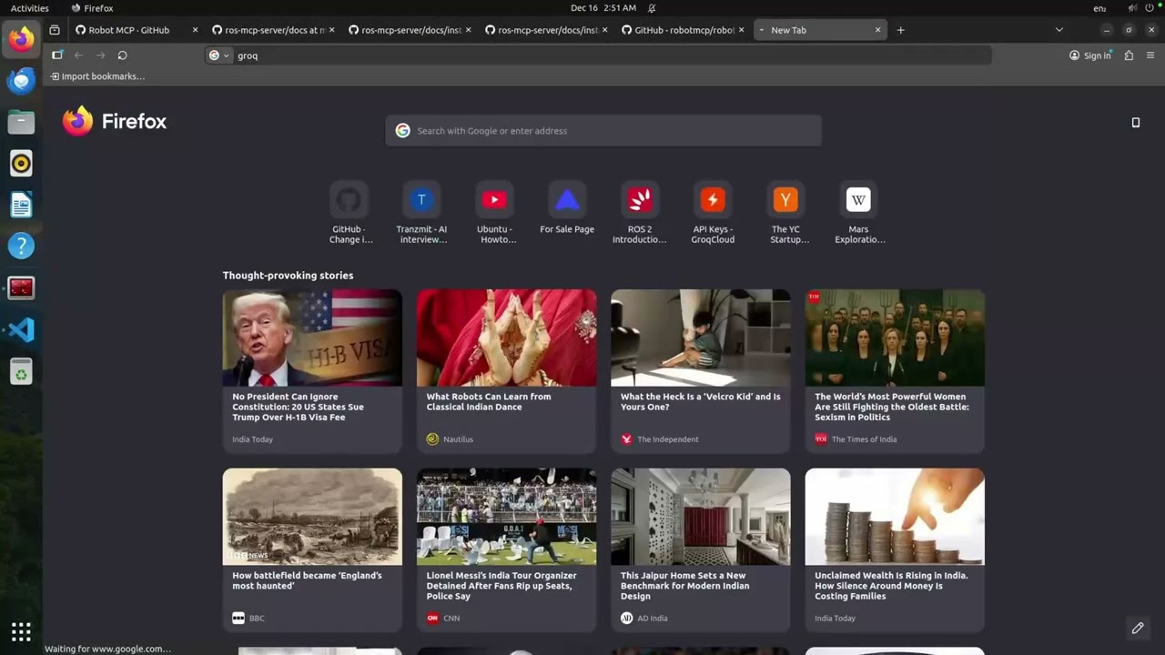Image resolution: width=1165 pixels, height=655 pixels.
Task: Click the Sign in button
Action: 1090,55
